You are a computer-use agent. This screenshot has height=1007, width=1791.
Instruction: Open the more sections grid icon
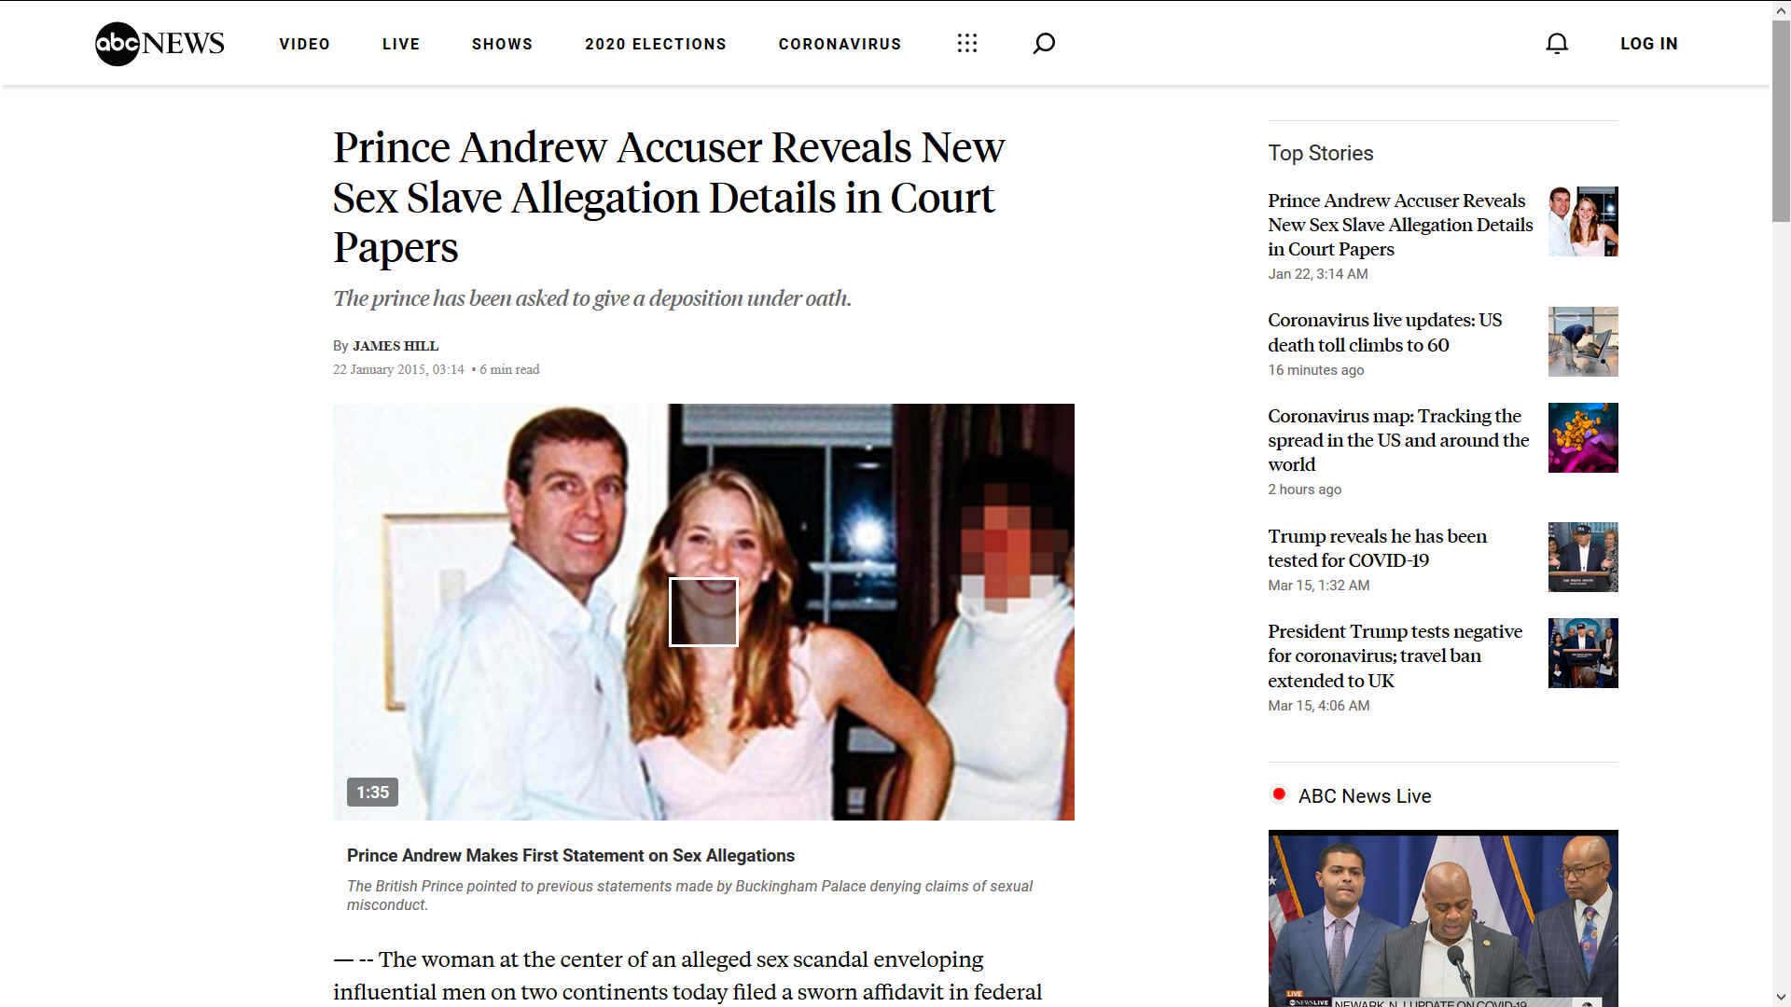pos(967,43)
